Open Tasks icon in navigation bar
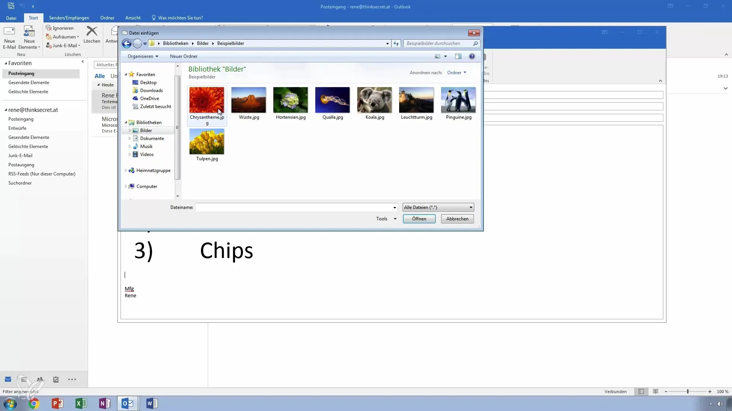This screenshot has width=732, height=411. click(56, 379)
